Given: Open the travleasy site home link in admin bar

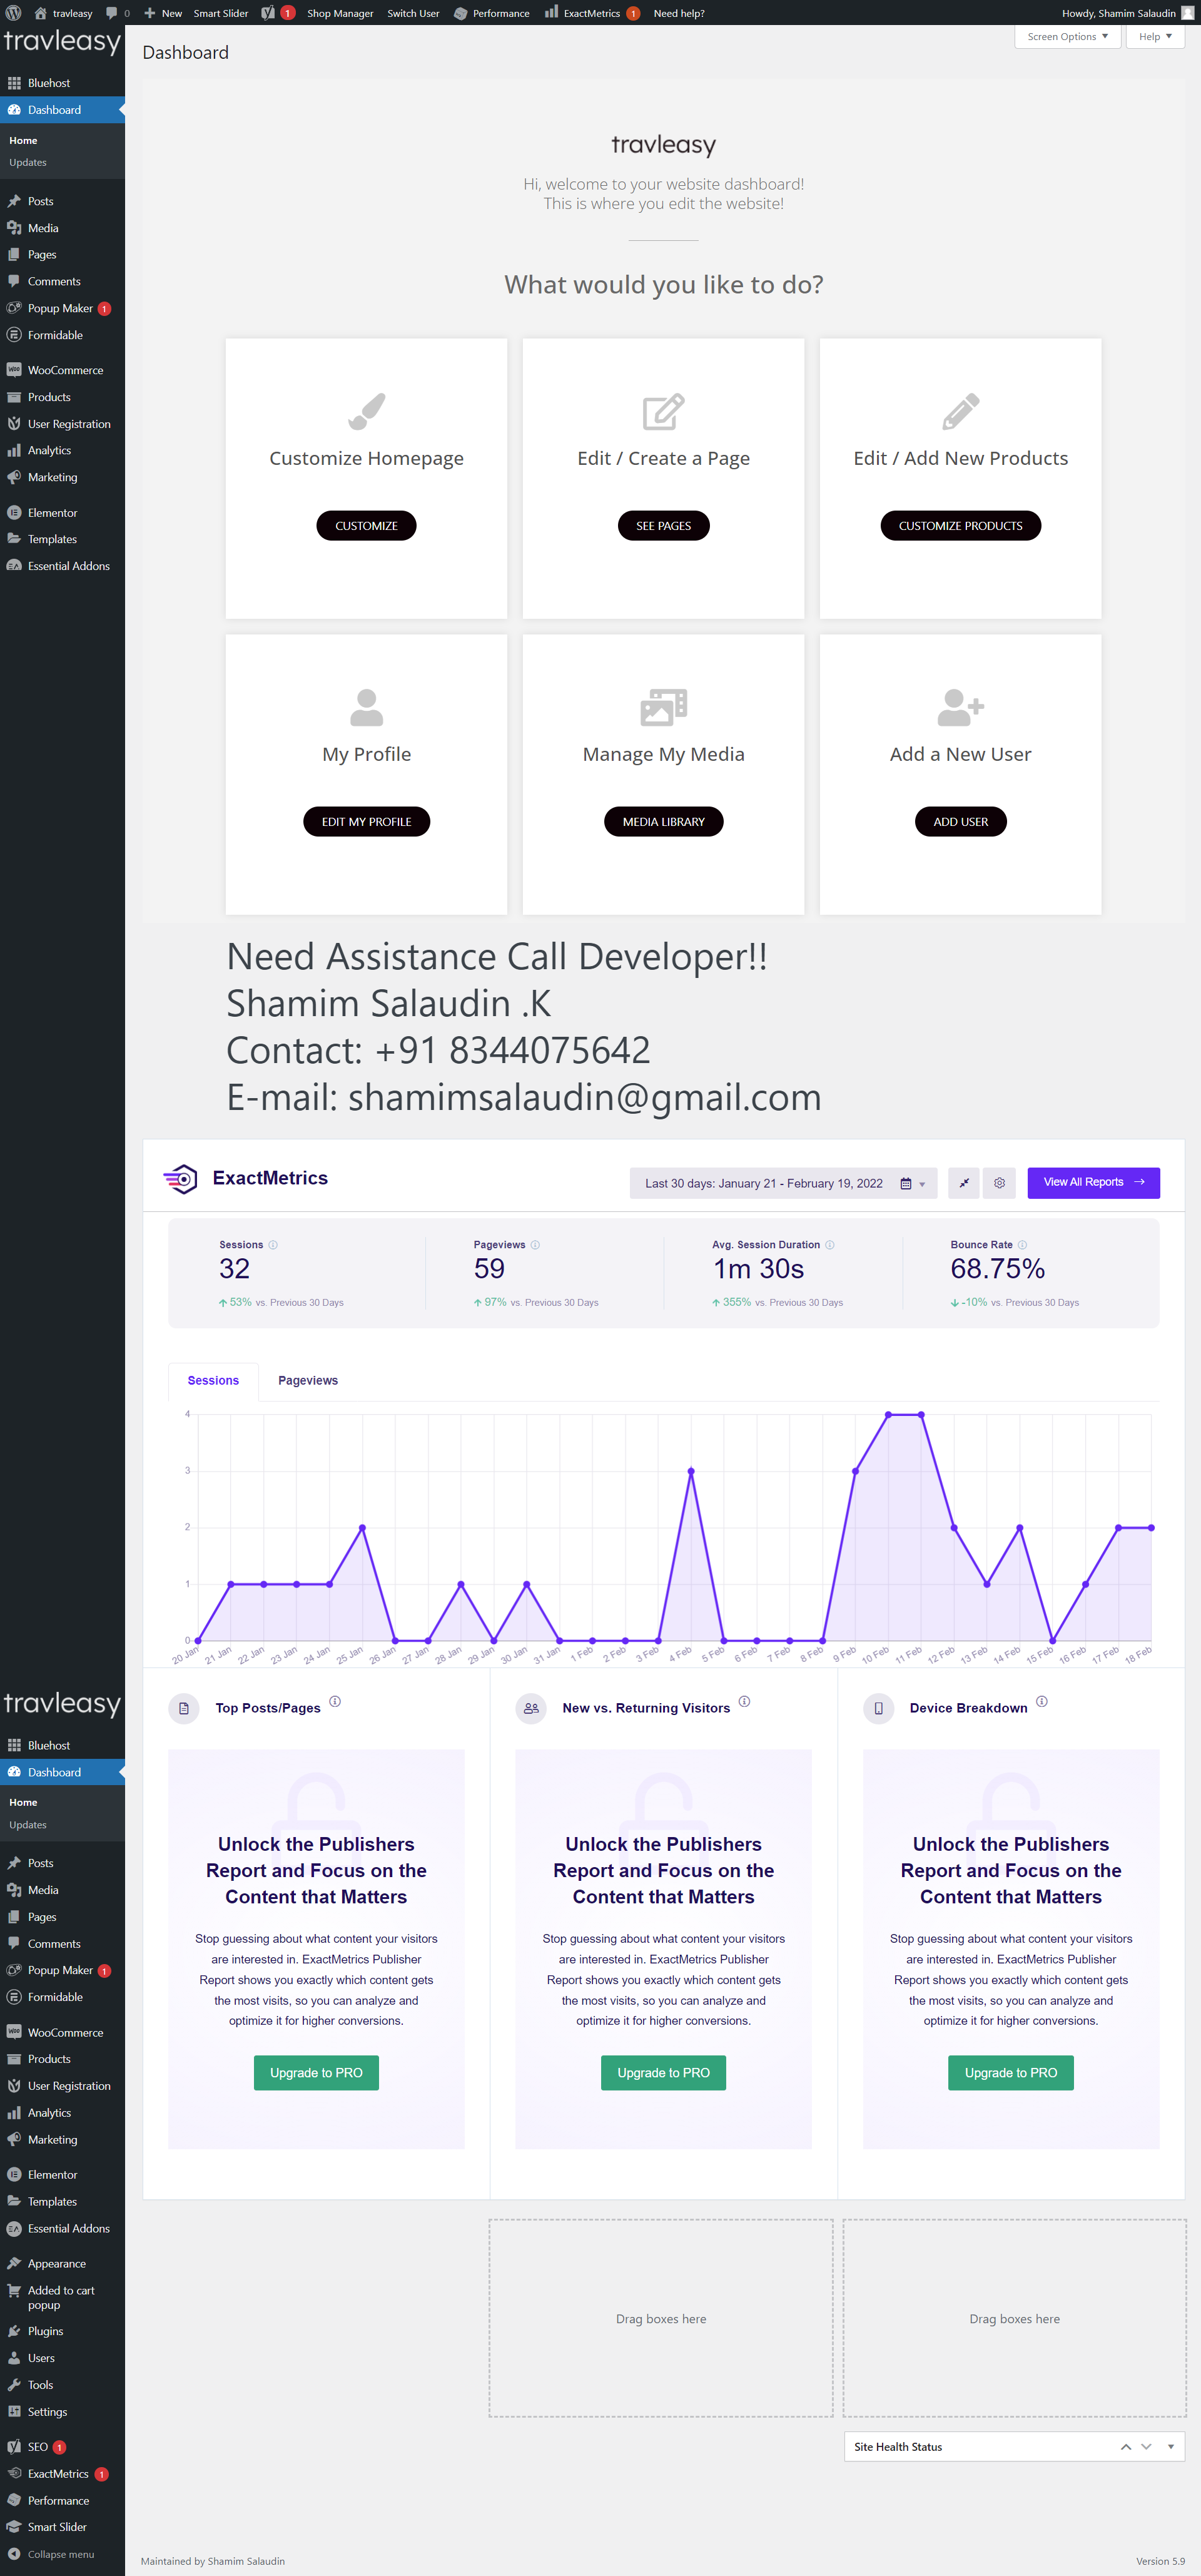Looking at the screenshot, I should tap(63, 13).
